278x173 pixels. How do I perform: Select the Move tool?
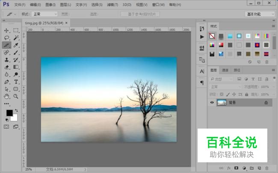click(6, 30)
